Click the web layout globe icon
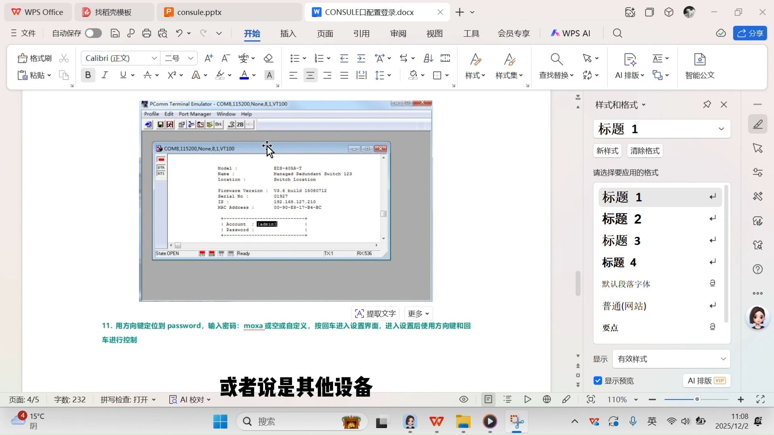Image resolution: width=774 pixels, height=435 pixels. pos(547,400)
